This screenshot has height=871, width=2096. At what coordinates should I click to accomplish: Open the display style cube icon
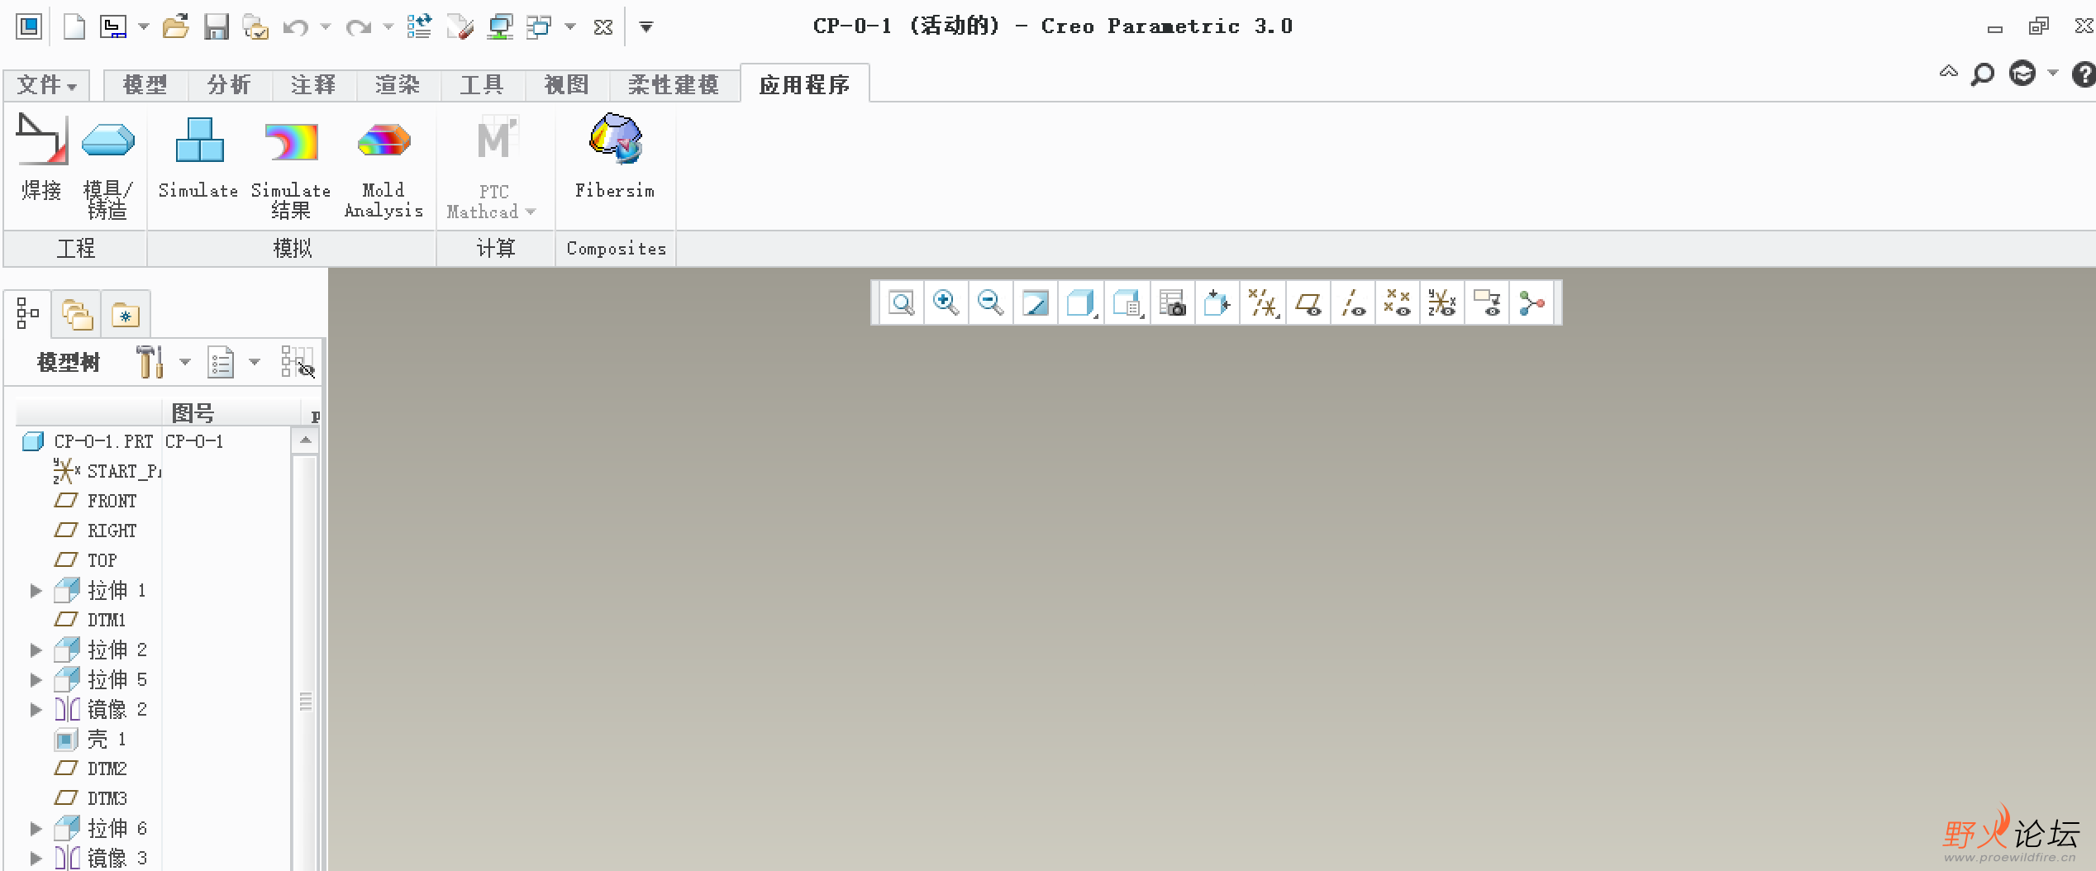tap(1081, 303)
